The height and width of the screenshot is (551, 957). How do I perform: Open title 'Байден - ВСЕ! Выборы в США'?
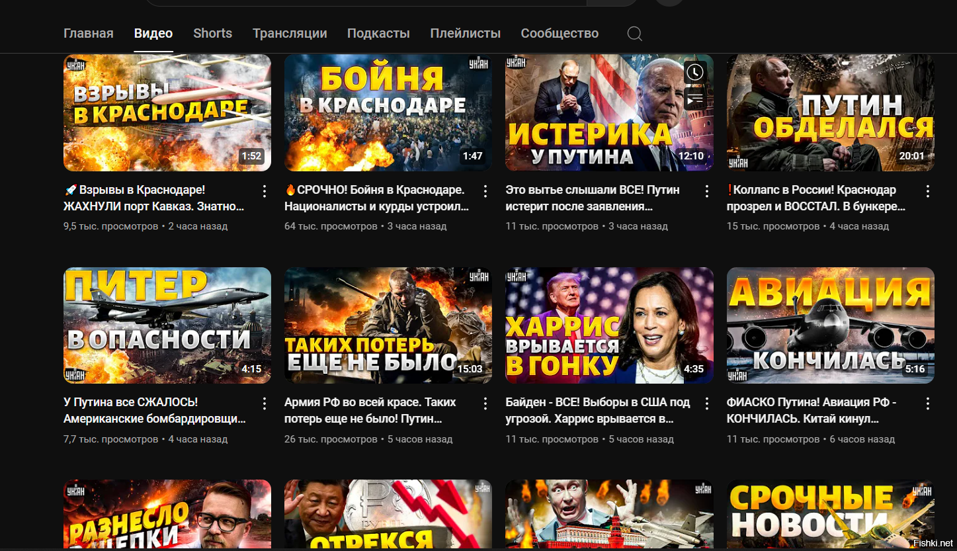click(598, 411)
